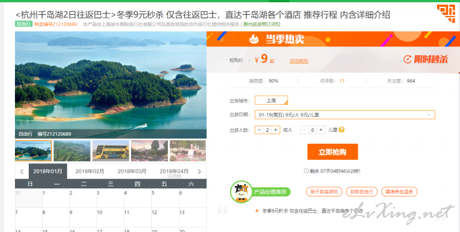Image resolution: width=460 pixels, height=232 pixels.
Task: Click calendar date 8 in January
Action: pos(56,217)
